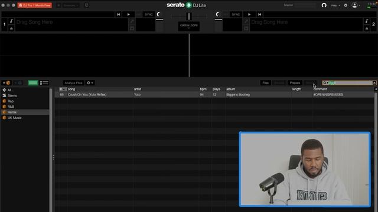Sort by the artist column header
The image size is (378, 212).
tap(138, 89)
